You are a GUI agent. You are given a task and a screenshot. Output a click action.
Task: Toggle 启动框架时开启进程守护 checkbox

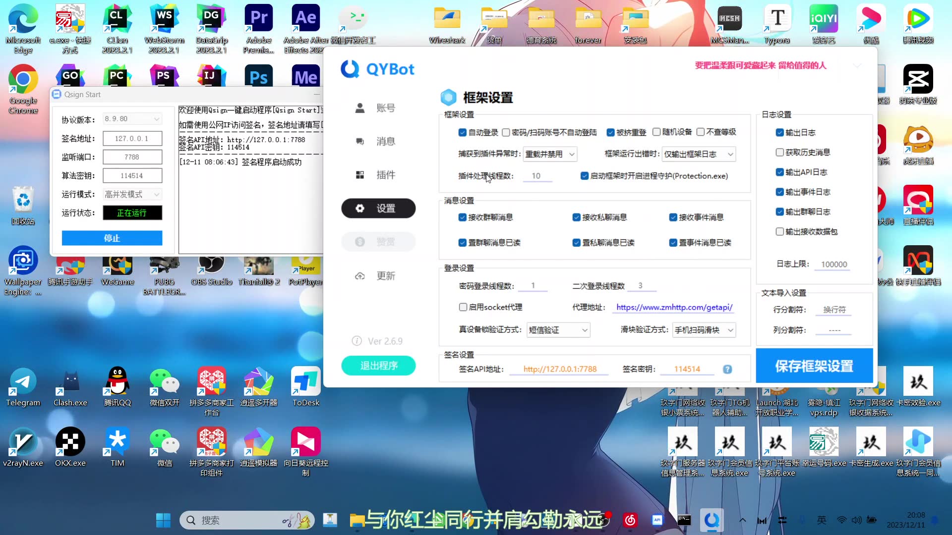584,176
